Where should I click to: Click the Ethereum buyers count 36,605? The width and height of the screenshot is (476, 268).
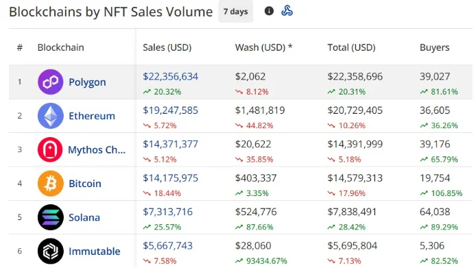(435, 110)
